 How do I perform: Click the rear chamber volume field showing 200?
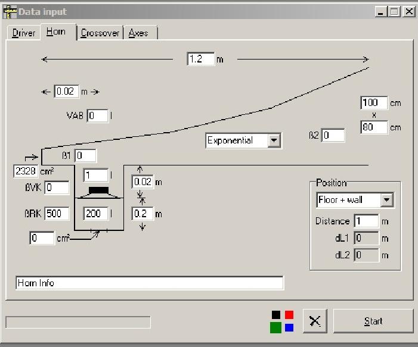(96, 214)
